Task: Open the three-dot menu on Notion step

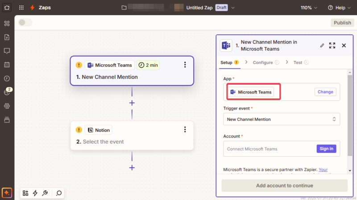Action: pos(185,130)
